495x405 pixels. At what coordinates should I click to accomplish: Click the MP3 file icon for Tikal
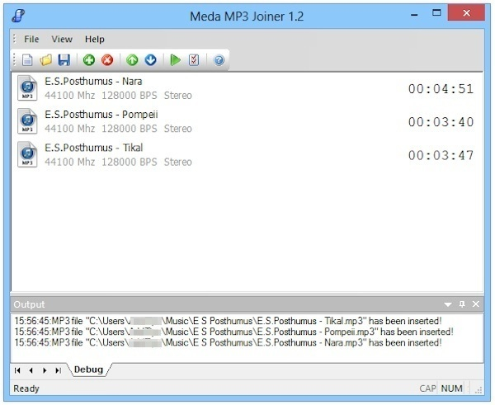(27, 154)
